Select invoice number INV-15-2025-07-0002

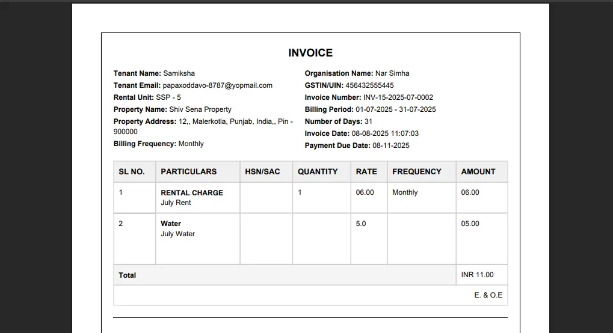coord(398,97)
